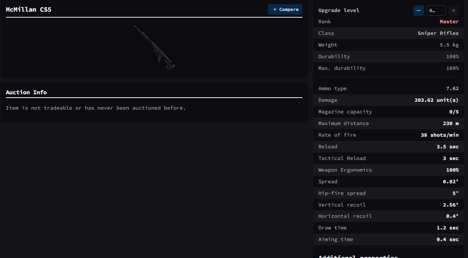Click the 230 m maximum distance value

[x=451, y=124]
